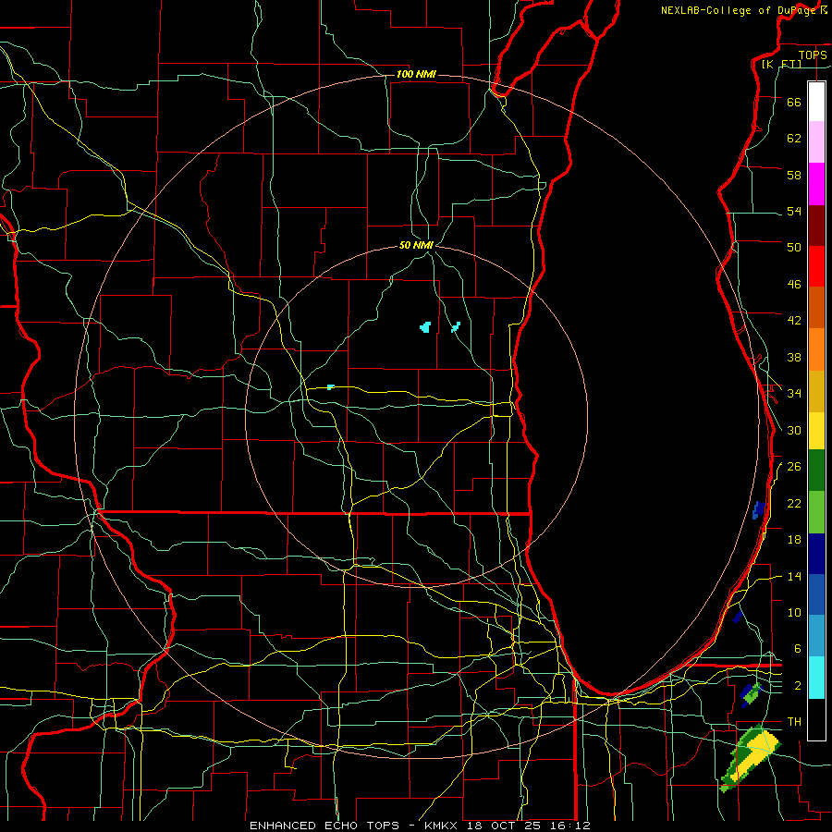The width and height of the screenshot is (832, 832).
Task: Click the 62 legend label
Action: 794,139
